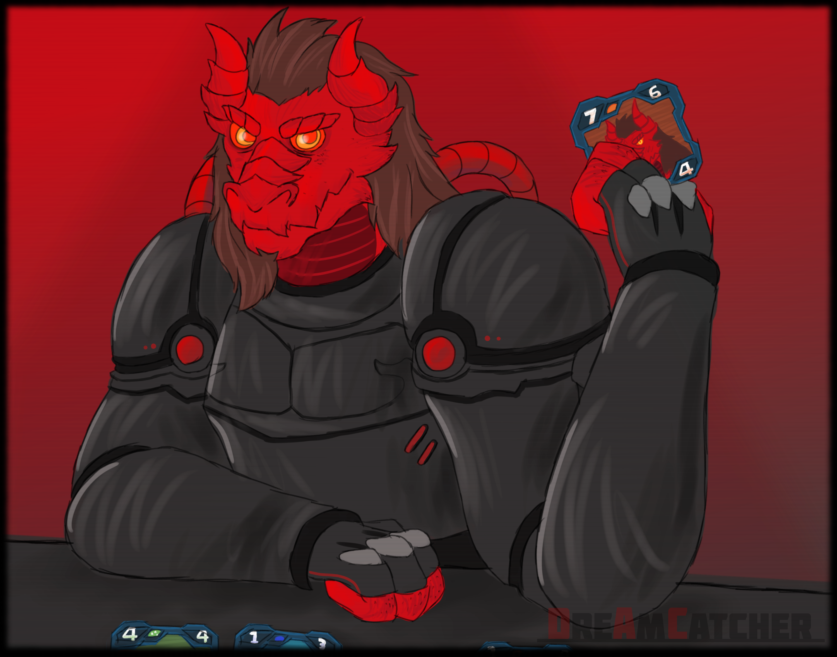Image resolution: width=837 pixels, height=657 pixels.
Task: Click the number 1 on the blue table card
Action: 254,637
